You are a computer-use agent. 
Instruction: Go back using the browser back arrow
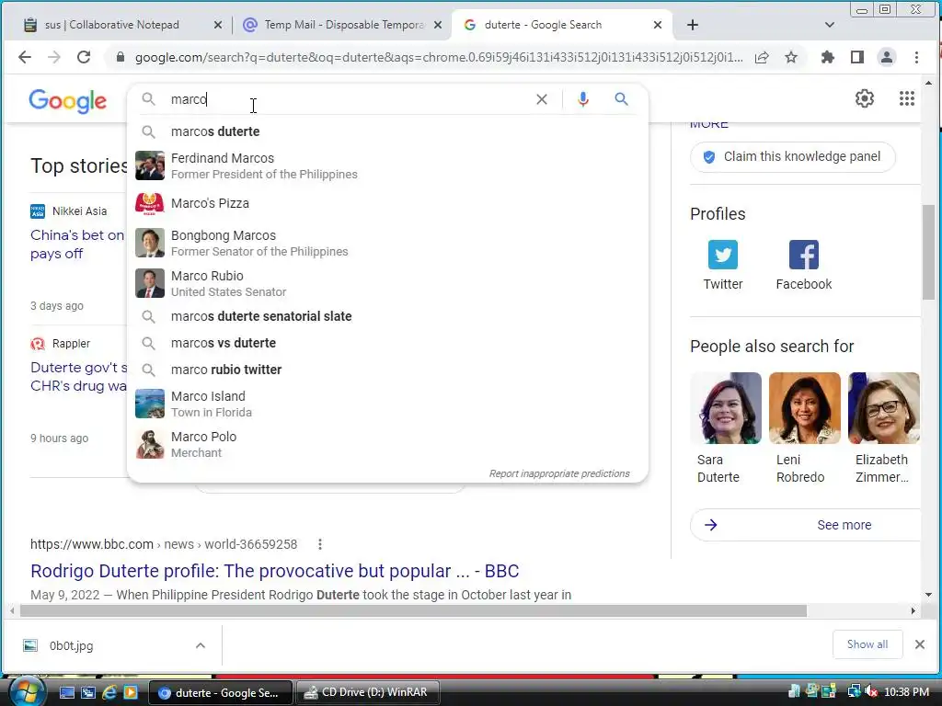pos(25,57)
